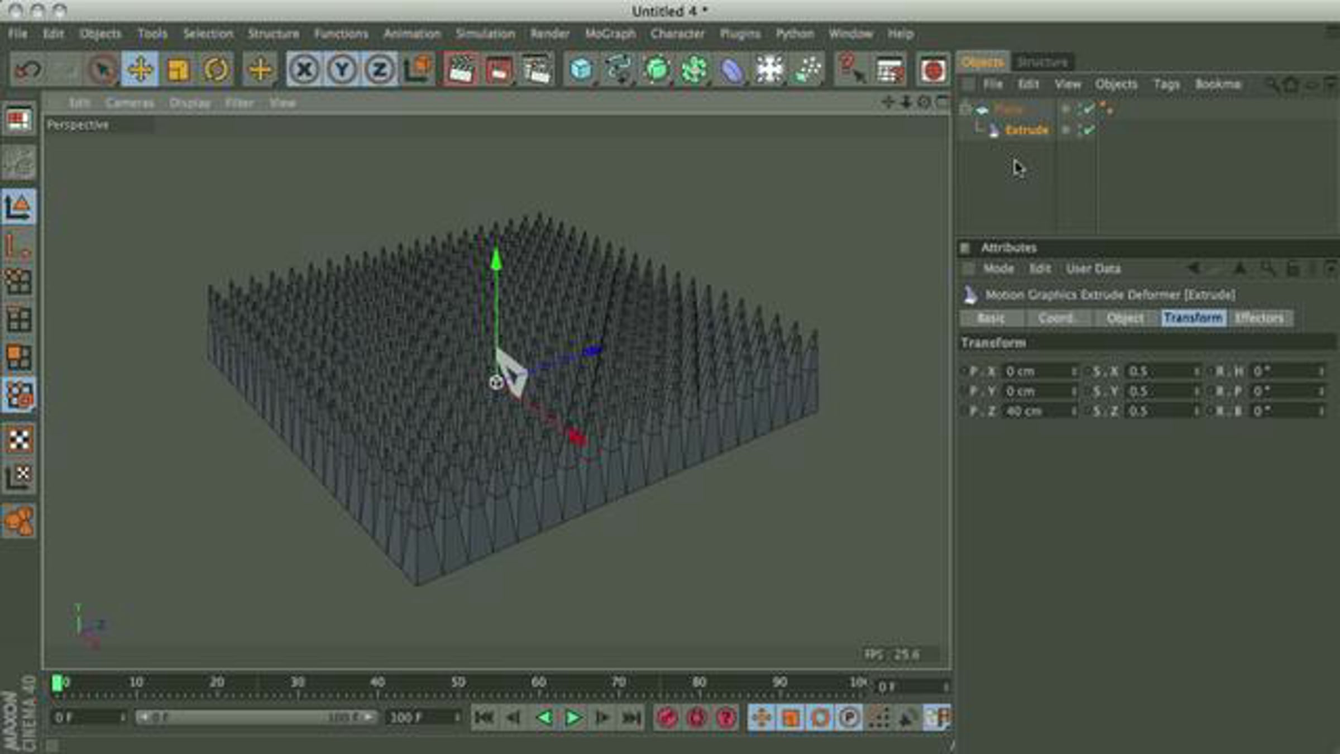Click the Undo arrow in the toolbar
1340x754 pixels.
click(x=28, y=70)
